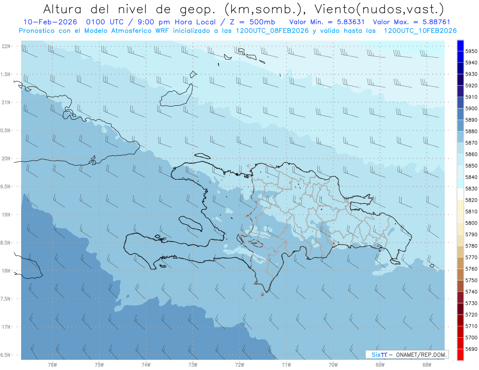The image size is (479, 370).
Task: Click the '73W' longitude label
Action: pyautogui.click(x=193, y=364)
